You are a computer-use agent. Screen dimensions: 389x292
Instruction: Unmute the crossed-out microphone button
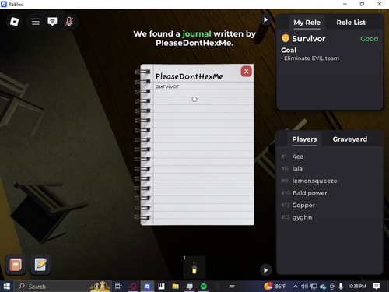68,22
